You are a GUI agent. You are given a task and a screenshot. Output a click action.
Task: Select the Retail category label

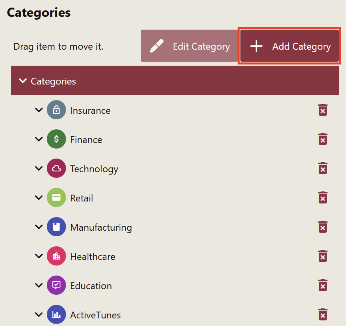(x=82, y=198)
